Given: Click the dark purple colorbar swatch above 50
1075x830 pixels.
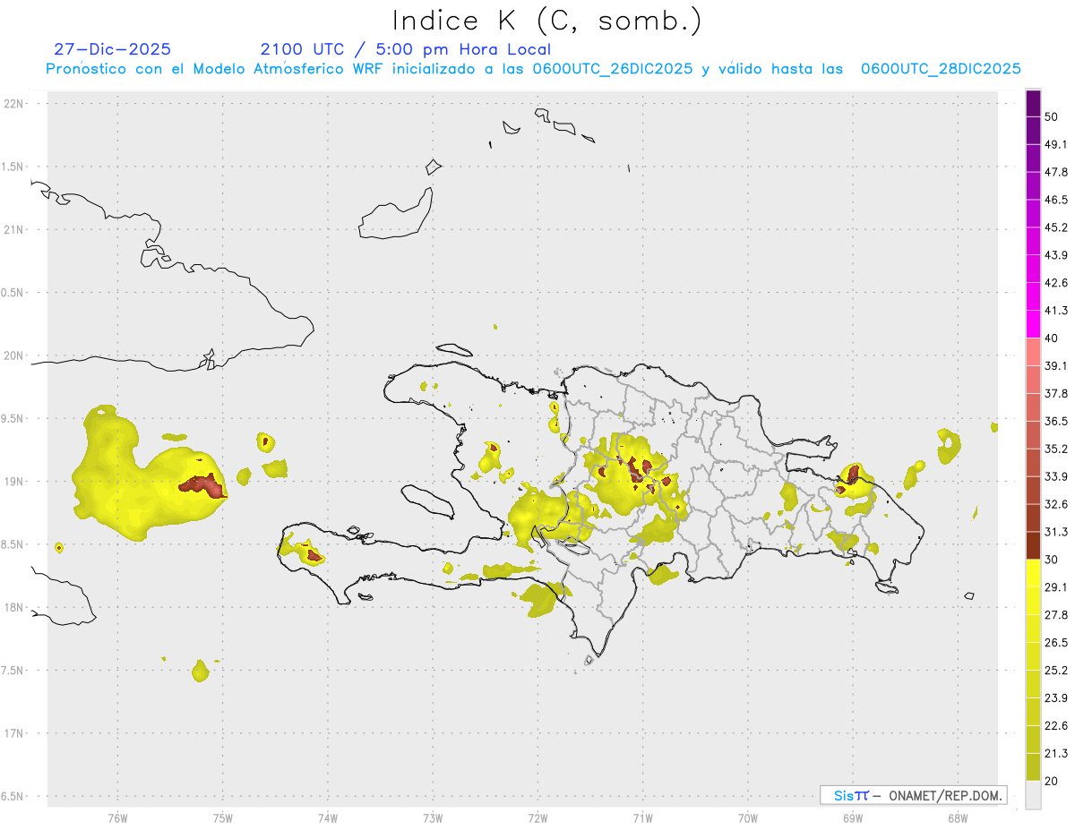Looking at the screenshot, I should coord(1034,103).
